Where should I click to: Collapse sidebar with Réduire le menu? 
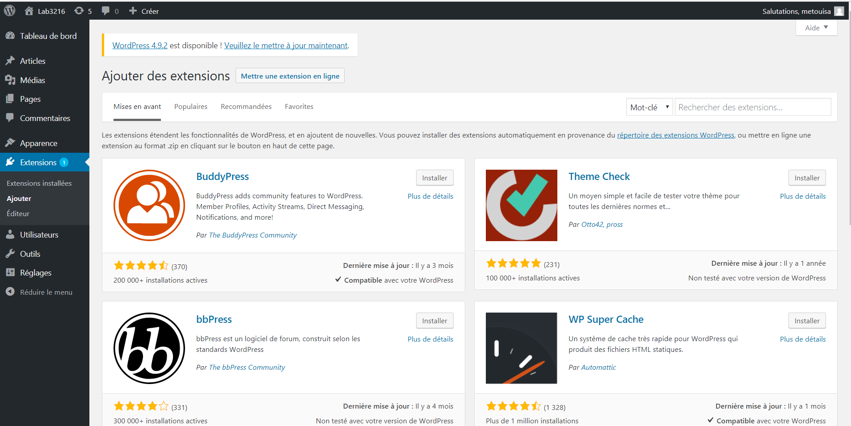[46, 292]
